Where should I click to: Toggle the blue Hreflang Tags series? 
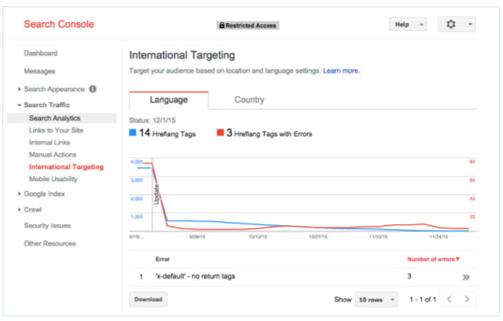click(x=133, y=133)
